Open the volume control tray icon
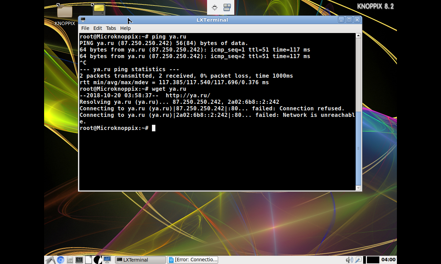 (349, 260)
